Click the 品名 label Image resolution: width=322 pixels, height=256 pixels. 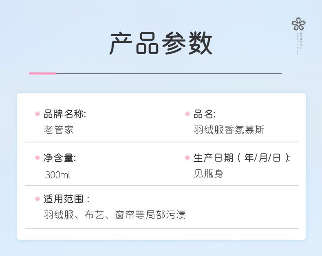click(x=205, y=114)
